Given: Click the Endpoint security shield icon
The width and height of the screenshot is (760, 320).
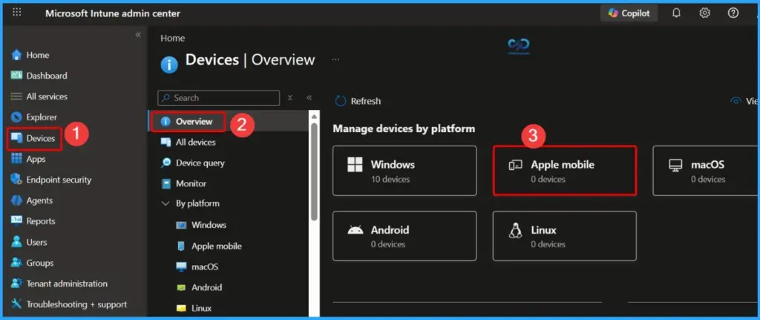Looking at the screenshot, I should [16, 180].
